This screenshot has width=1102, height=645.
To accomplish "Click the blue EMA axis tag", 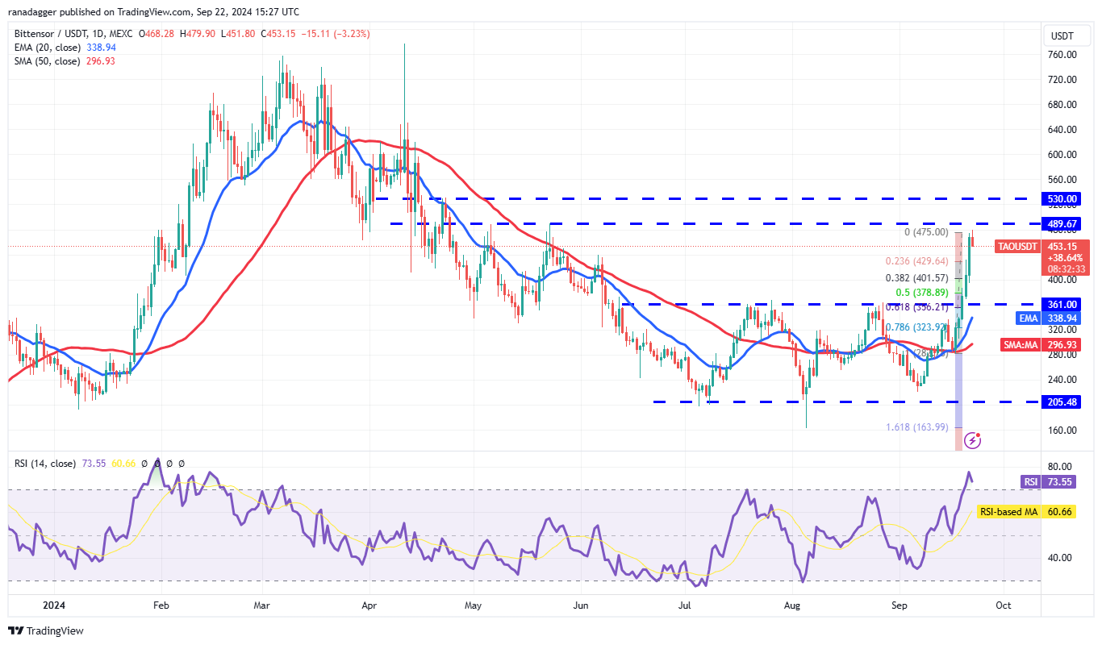I will (1026, 318).
